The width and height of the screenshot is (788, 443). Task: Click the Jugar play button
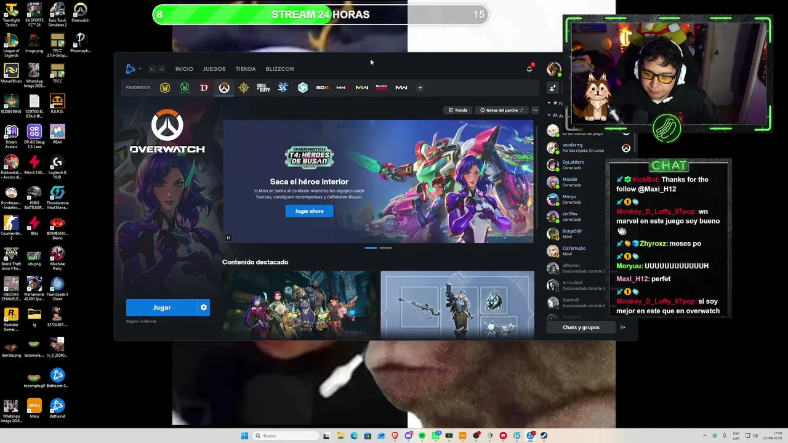coord(162,308)
